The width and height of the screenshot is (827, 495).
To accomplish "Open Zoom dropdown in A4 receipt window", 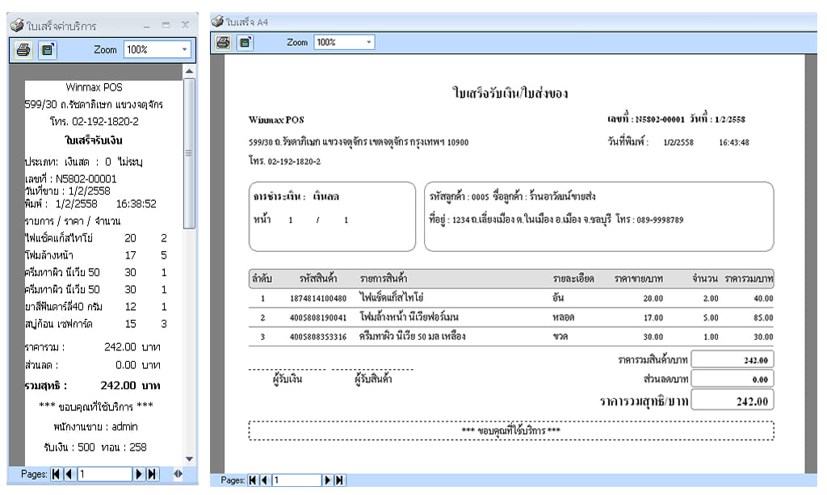I will 368,42.
